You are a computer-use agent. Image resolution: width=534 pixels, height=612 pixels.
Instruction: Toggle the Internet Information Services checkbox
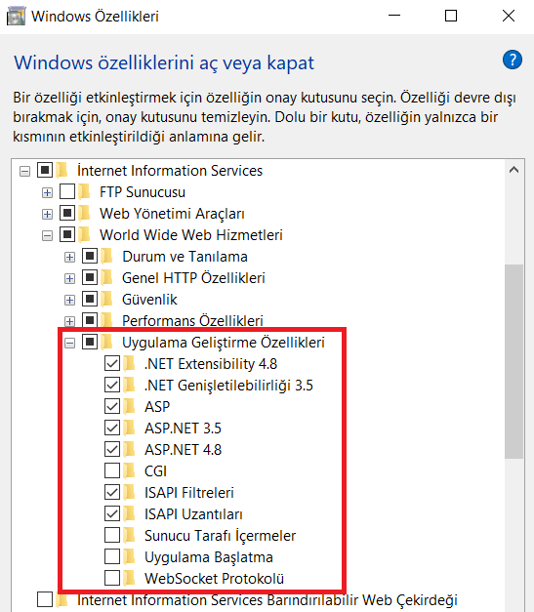pyautogui.click(x=45, y=170)
